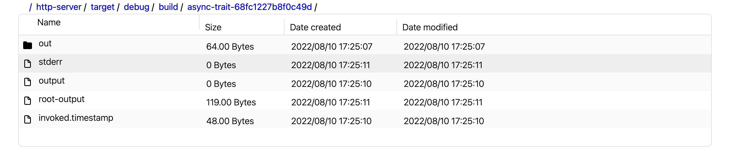The image size is (730, 155).
Task: Open the out folder name
Action: click(x=45, y=44)
